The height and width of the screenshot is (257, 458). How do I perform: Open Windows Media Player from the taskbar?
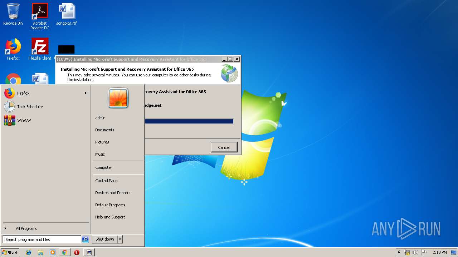coord(53,252)
